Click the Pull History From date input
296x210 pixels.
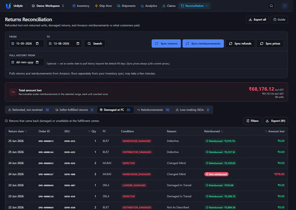pos(26,62)
